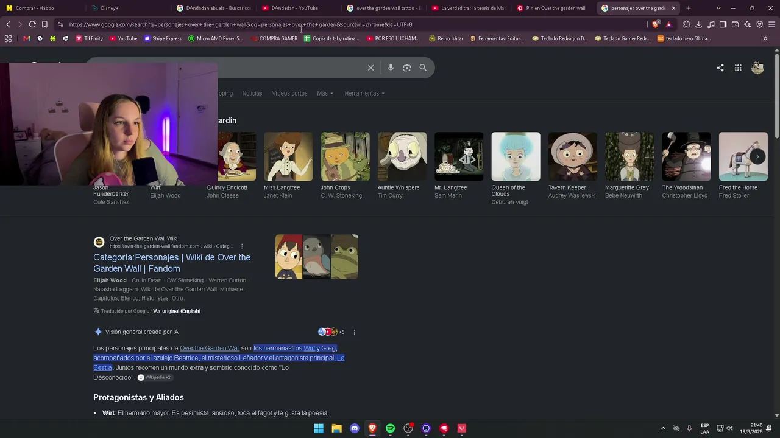Screen dimensions: 780x438
Task: Open the volume control in system tray
Action: pyautogui.click(x=729, y=428)
